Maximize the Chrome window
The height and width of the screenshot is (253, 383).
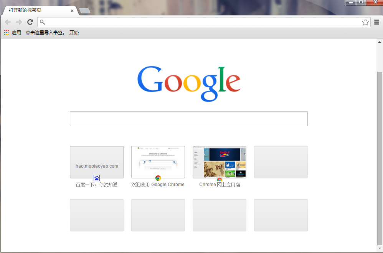pos(361,2)
